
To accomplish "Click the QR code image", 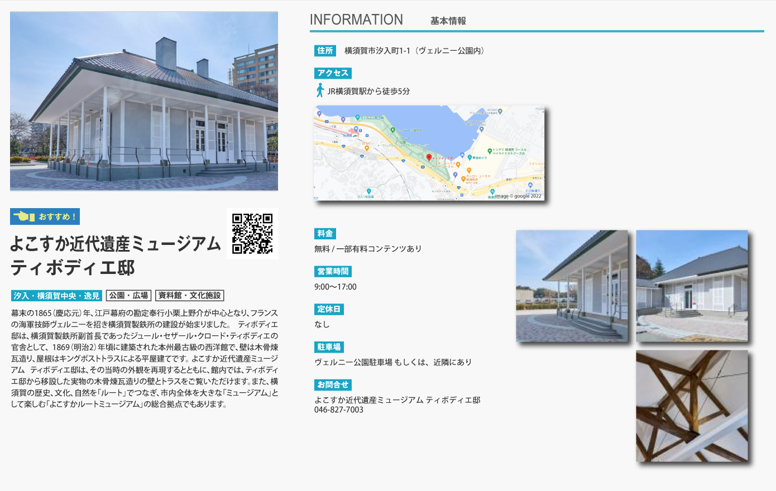I will point(252,234).
